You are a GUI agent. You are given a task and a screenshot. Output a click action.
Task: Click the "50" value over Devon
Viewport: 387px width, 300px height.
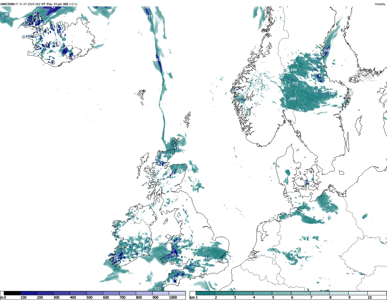174,279
